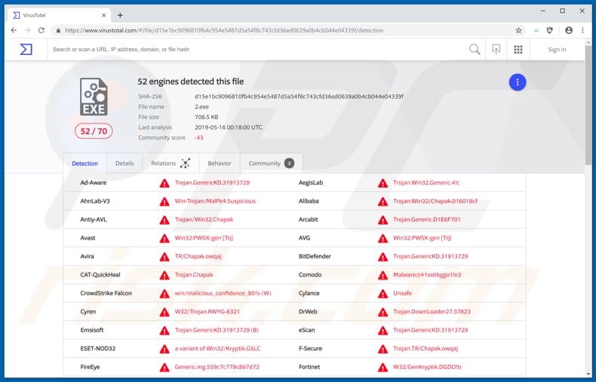The image size is (596, 382).
Task: Click Win-Trojan/MalPe4.Suspicious result
Action: [215, 201]
